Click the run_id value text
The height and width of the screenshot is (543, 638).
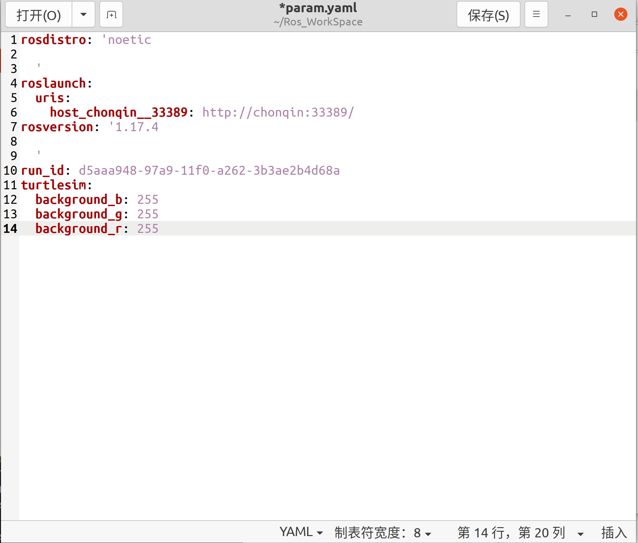[x=209, y=170]
